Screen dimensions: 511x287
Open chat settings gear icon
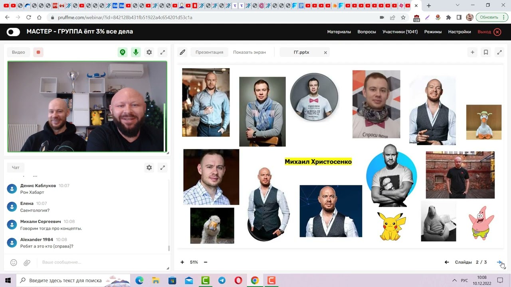click(149, 168)
